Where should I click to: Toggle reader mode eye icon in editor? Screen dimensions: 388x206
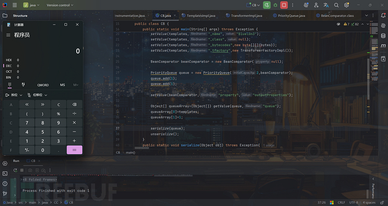pyautogui.click(x=339, y=24)
